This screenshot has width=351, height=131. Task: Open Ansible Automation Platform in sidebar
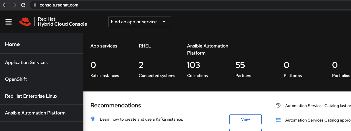pyautogui.click(x=42, y=113)
